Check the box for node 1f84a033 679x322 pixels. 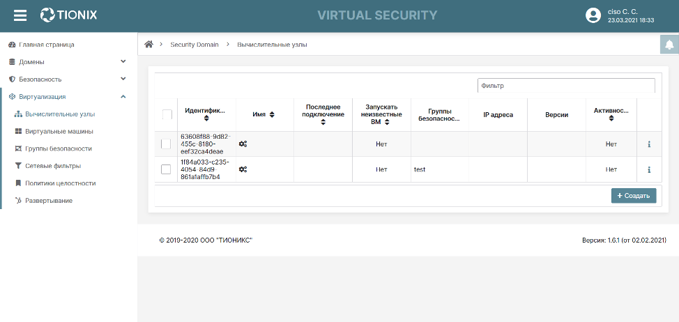[166, 169]
